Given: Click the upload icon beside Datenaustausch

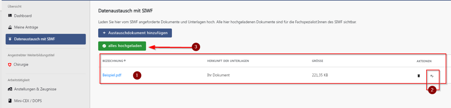Looking at the screenshot, I should 10,39.
